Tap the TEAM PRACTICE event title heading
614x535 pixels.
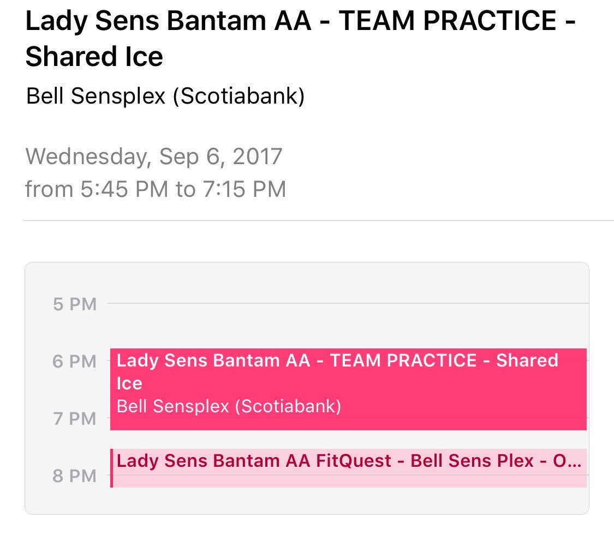point(300,38)
